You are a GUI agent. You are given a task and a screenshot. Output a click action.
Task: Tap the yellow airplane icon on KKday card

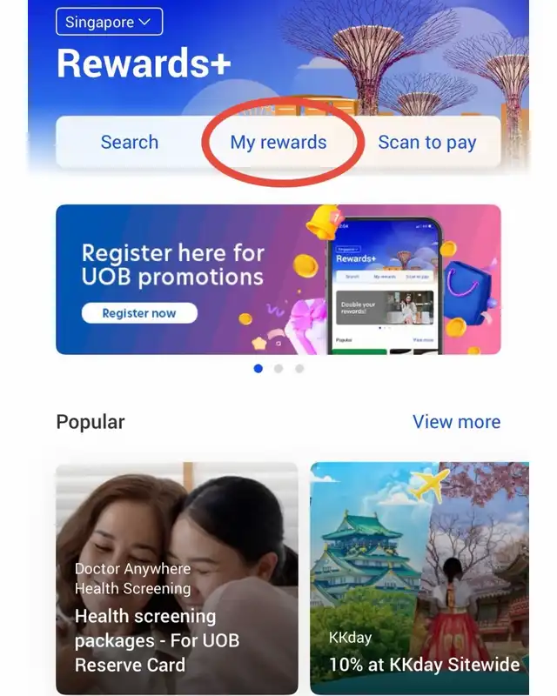[x=429, y=485]
